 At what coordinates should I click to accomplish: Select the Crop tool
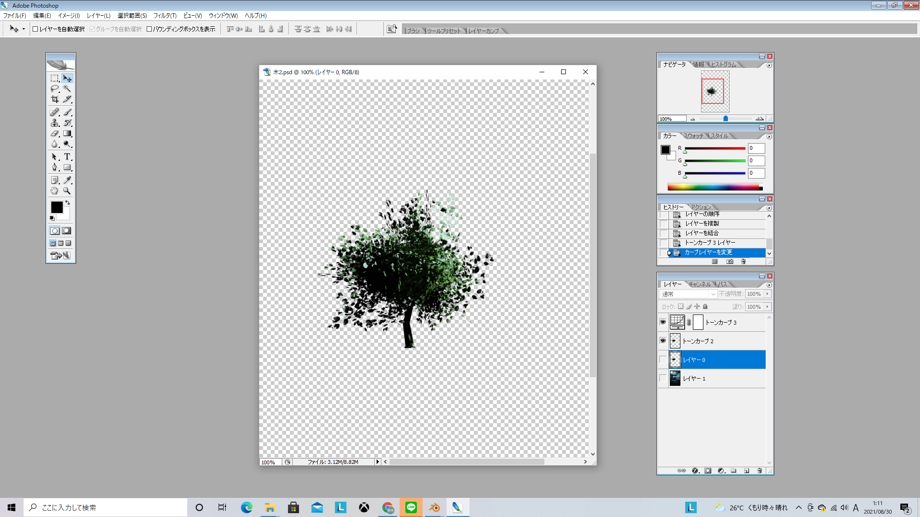point(55,99)
